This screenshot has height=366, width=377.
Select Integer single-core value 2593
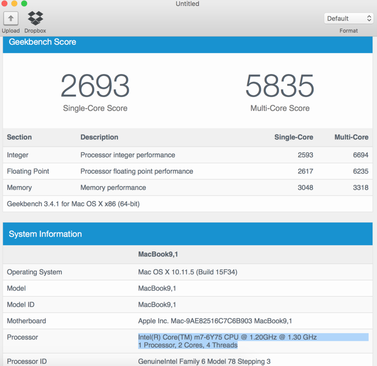coord(305,155)
